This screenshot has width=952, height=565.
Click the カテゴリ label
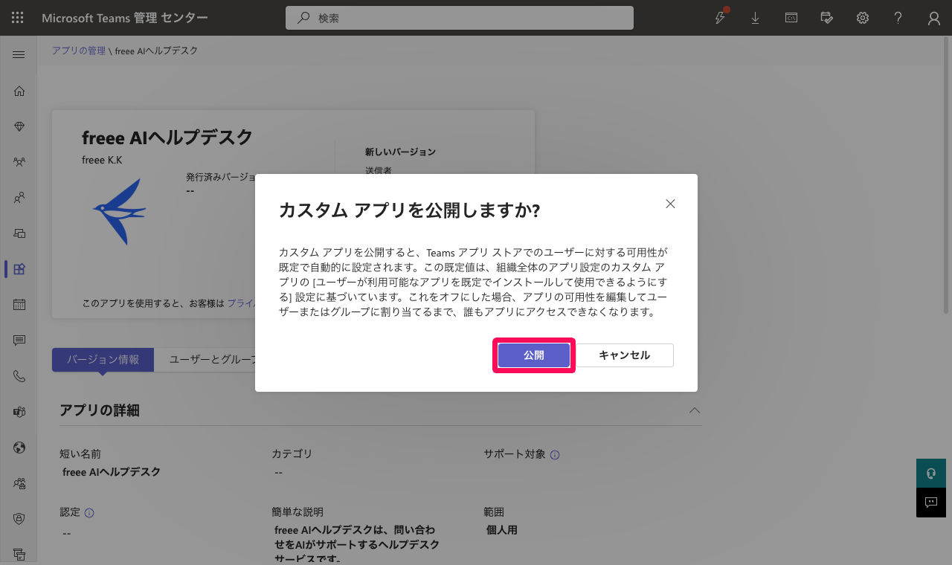[292, 453]
